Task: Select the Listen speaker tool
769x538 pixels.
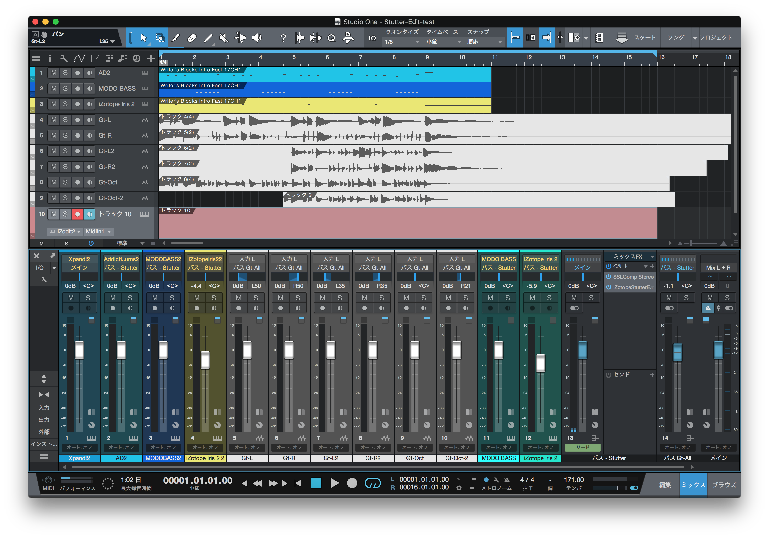Action: 257,38
